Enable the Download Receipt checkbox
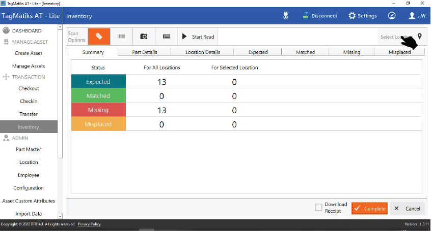The width and height of the screenshot is (433, 231). pyautogui.click(x=318, y=208)
